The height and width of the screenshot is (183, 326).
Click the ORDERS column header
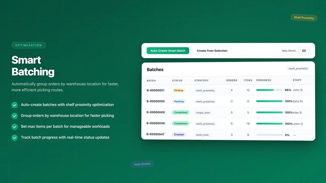click(x=231, y=80)
